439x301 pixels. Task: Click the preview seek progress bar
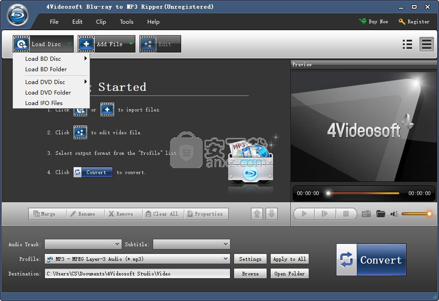(364, 193)
